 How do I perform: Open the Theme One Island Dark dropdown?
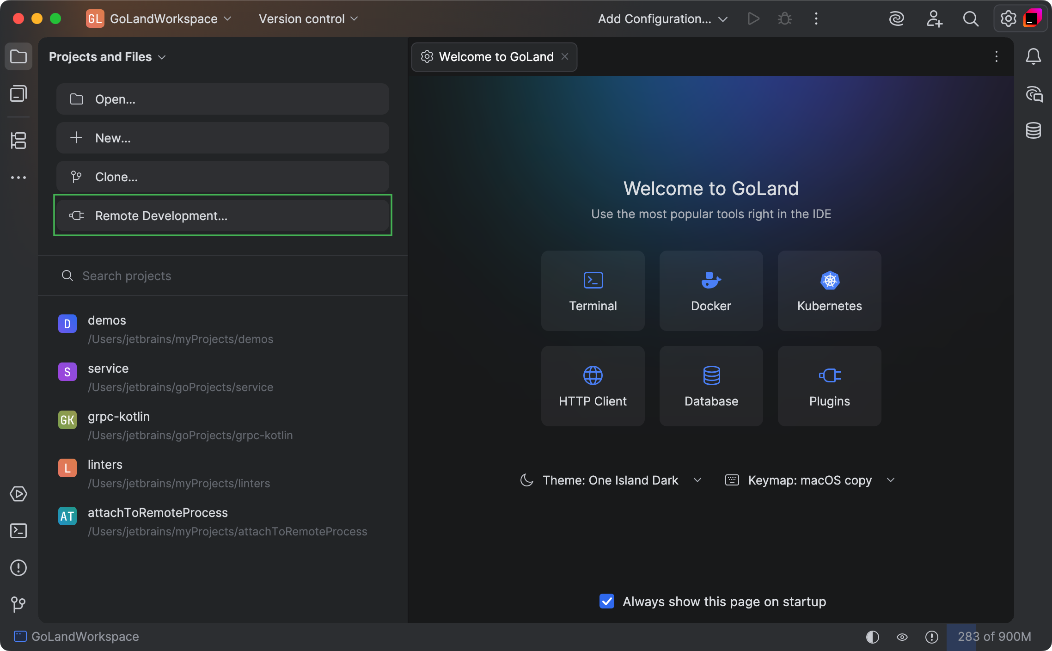pos(611,480)
